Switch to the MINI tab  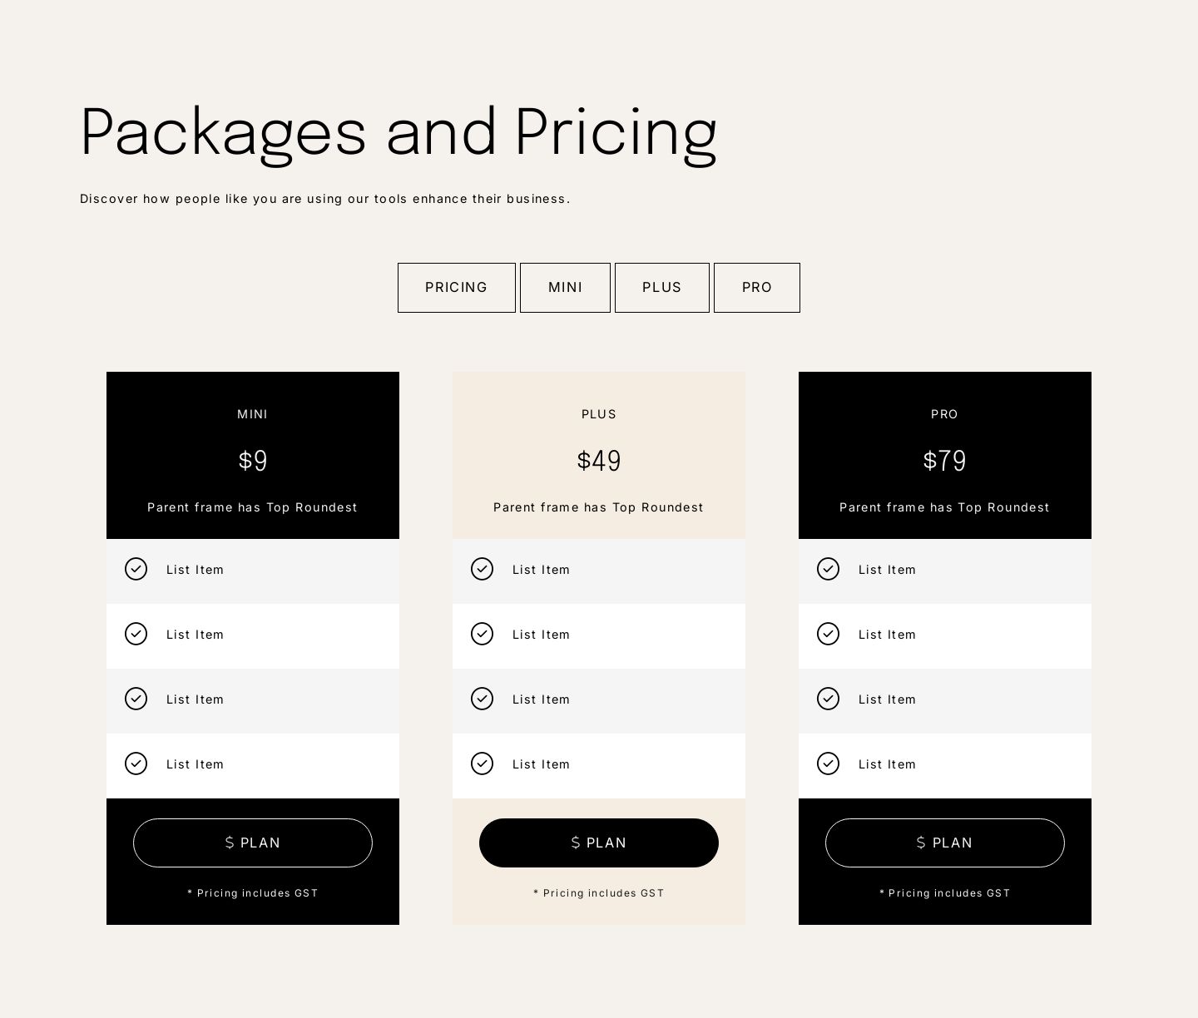pyautogui.click(x=565, y=288)
